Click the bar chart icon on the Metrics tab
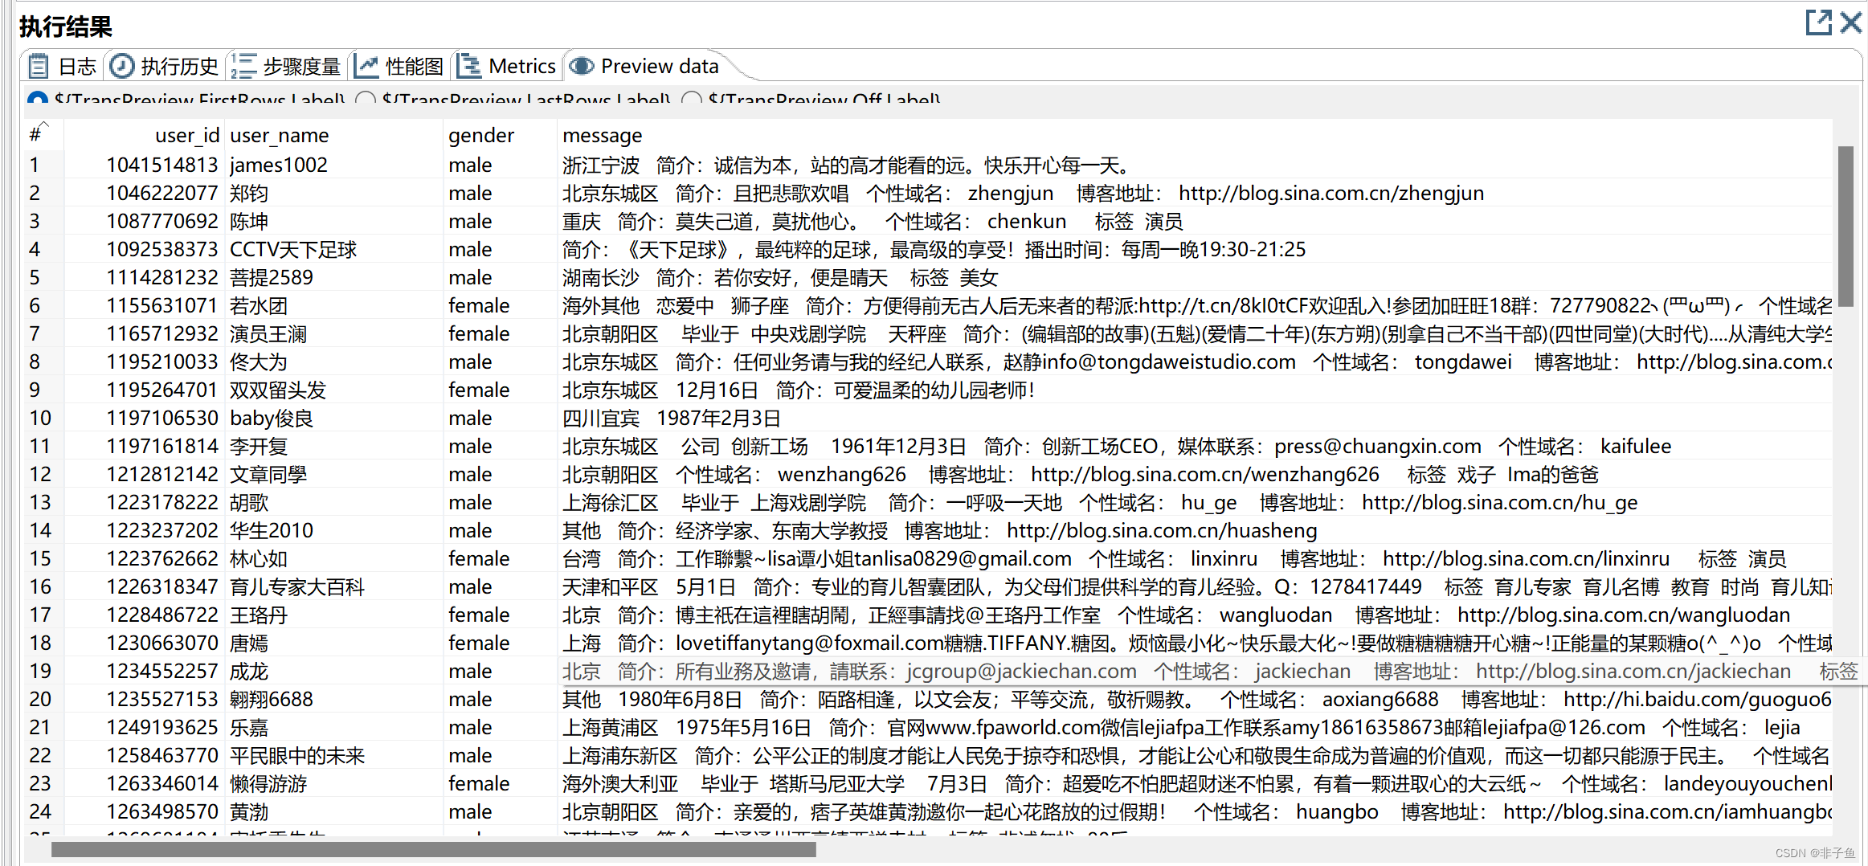Image resolution: width=1868 pixels, height=866 pixels. (x=468, y=65)
